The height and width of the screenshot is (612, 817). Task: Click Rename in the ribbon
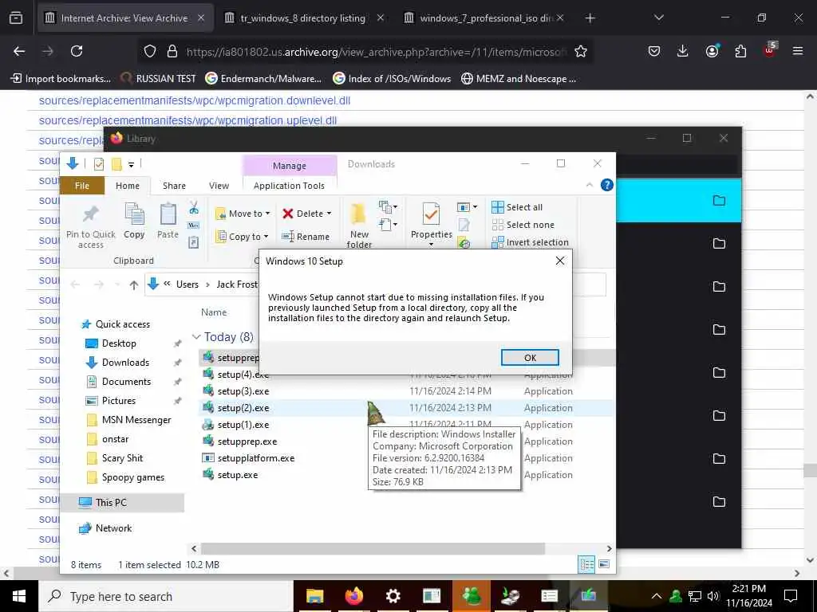[x=306, y=236]
